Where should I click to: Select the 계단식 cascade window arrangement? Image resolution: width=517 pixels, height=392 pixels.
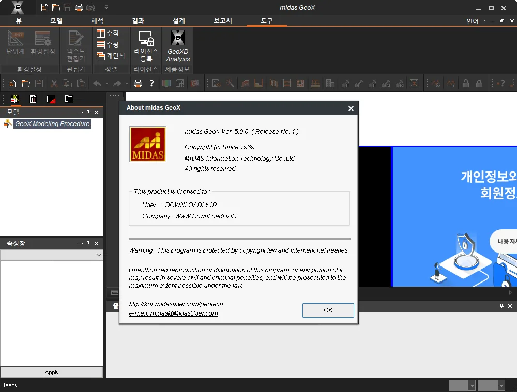coord(111,56)
